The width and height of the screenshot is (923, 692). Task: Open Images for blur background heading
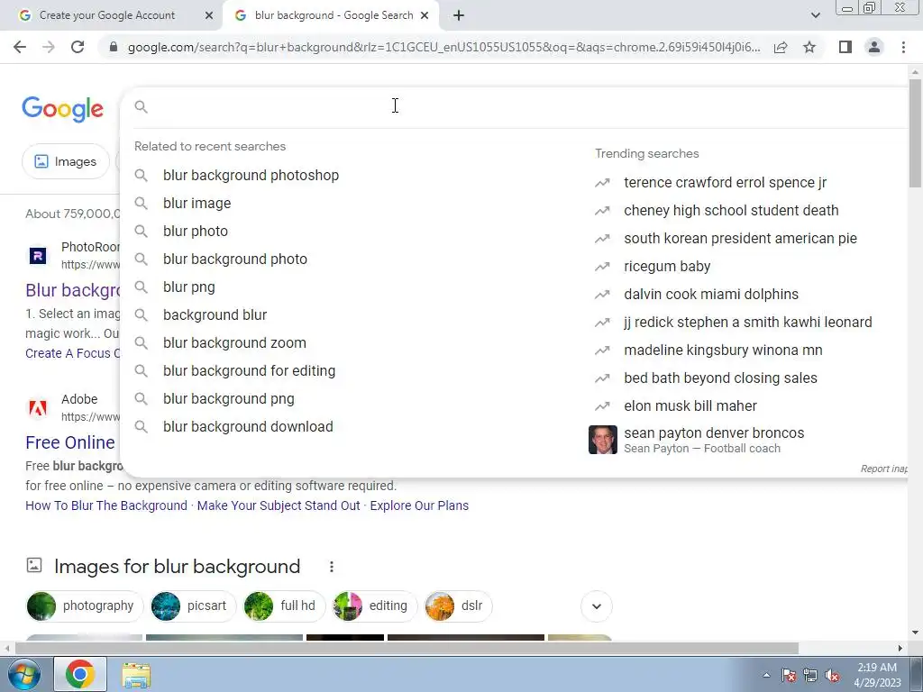(178, 567)
